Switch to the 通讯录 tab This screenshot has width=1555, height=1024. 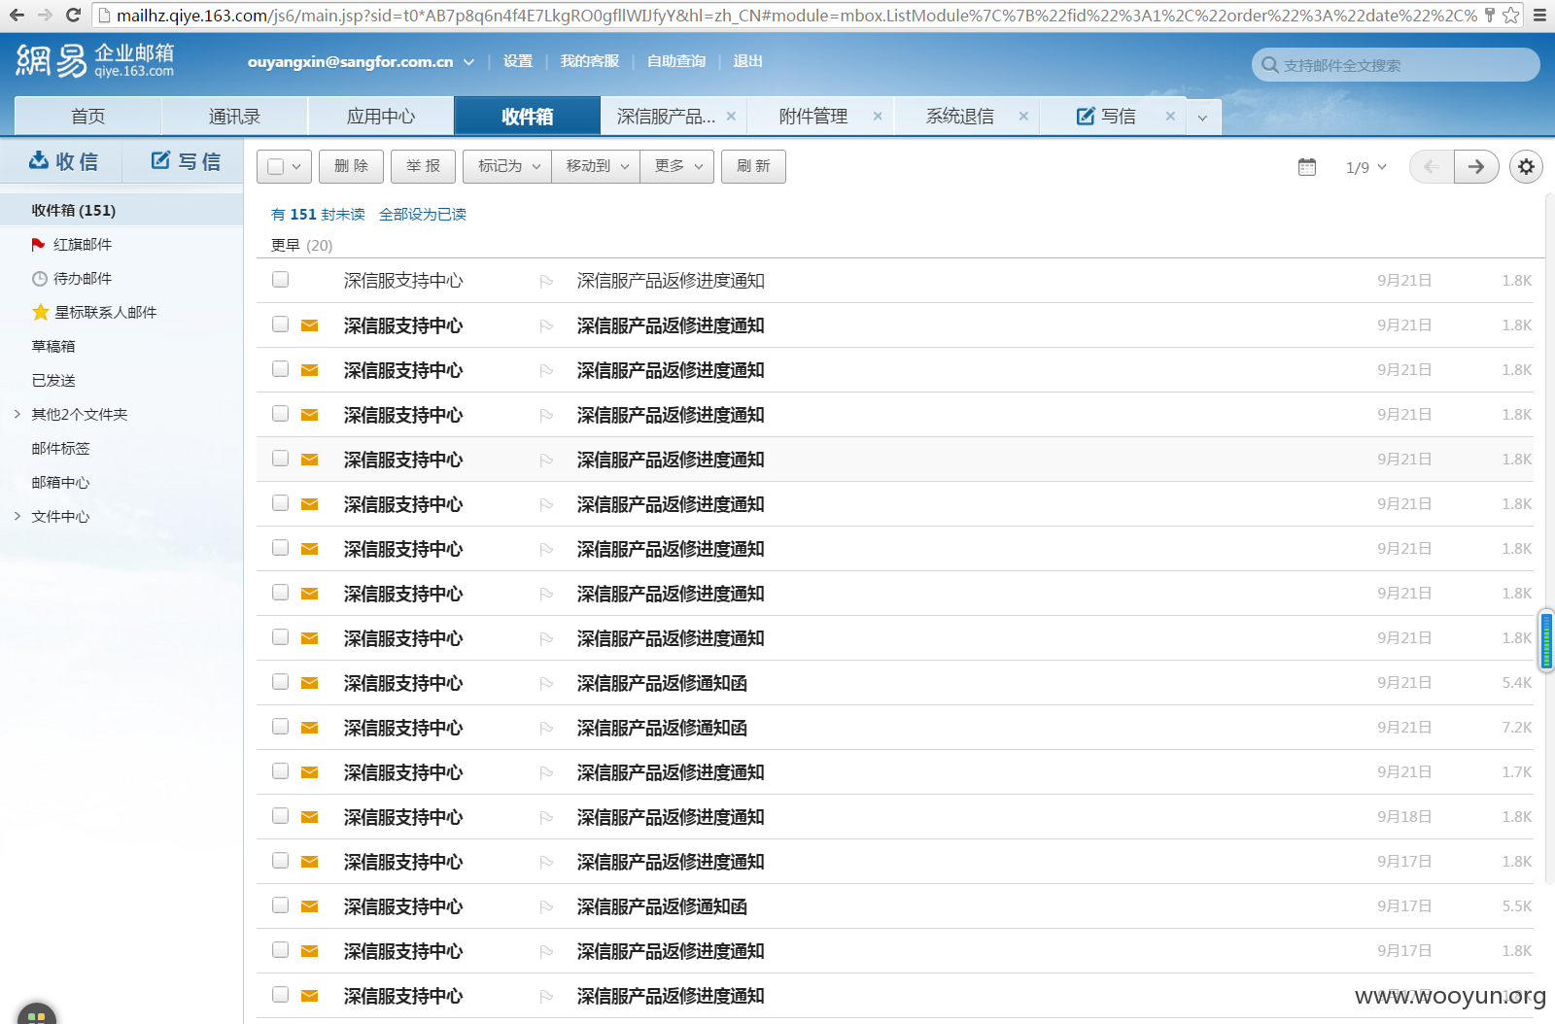[x=234, y=117]
